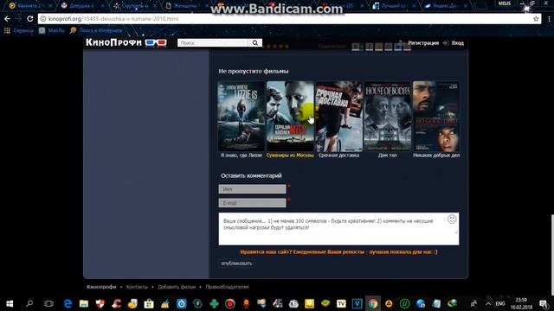Open File Explorer from the taskbar

coord(84,303)
